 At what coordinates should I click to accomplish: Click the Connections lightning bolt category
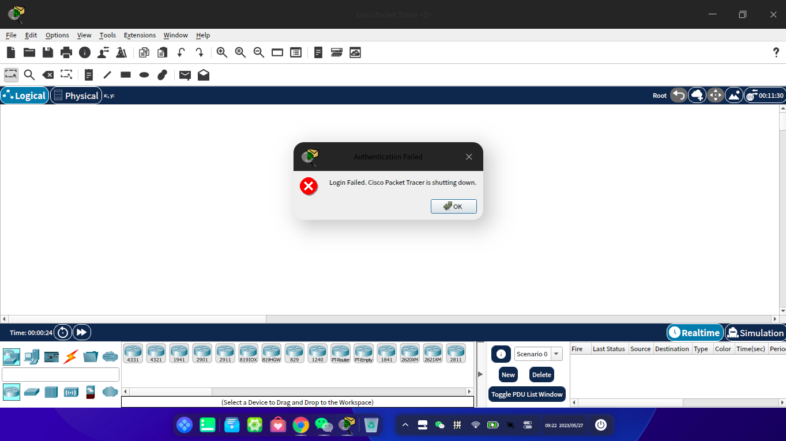point(71,357)
